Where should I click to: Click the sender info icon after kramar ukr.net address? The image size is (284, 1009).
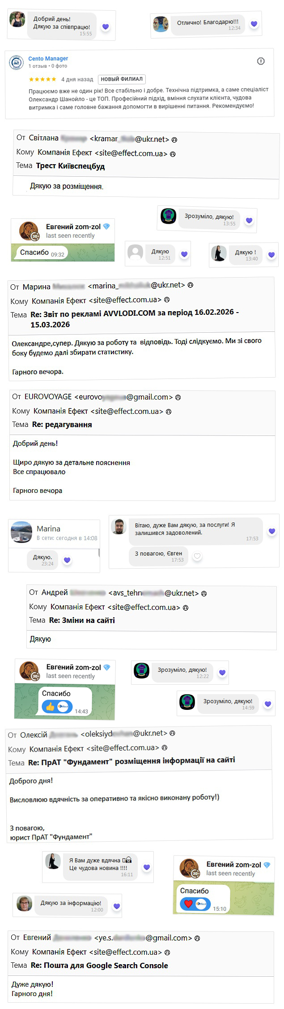(x=174, y=139)
